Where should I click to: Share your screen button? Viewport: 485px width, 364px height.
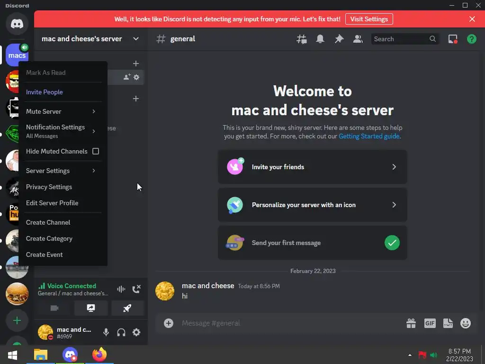pyautogui.click(x=91, y=308)
